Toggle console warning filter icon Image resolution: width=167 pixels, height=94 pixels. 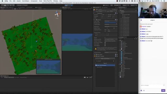pyautogui.click(x=88, y=77)
